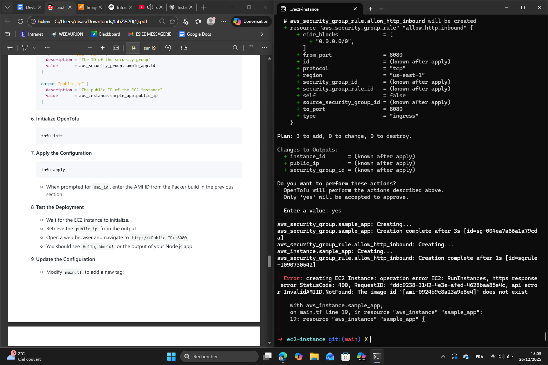Rotate the PDF using the rotate icon
The width and height of the screenshot is (548, 365).
click(168, 48)
